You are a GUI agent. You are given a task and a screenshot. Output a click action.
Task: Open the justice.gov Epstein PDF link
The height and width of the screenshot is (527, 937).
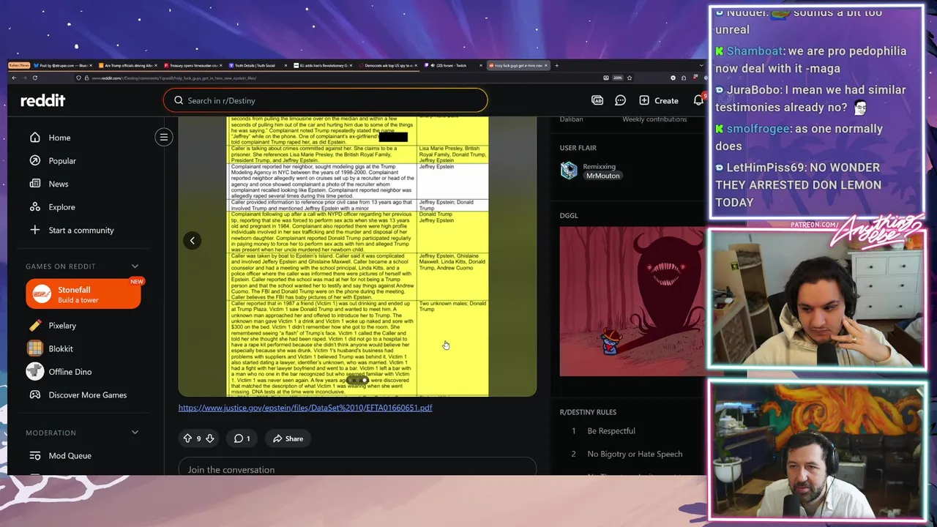(x=305, y=408)
